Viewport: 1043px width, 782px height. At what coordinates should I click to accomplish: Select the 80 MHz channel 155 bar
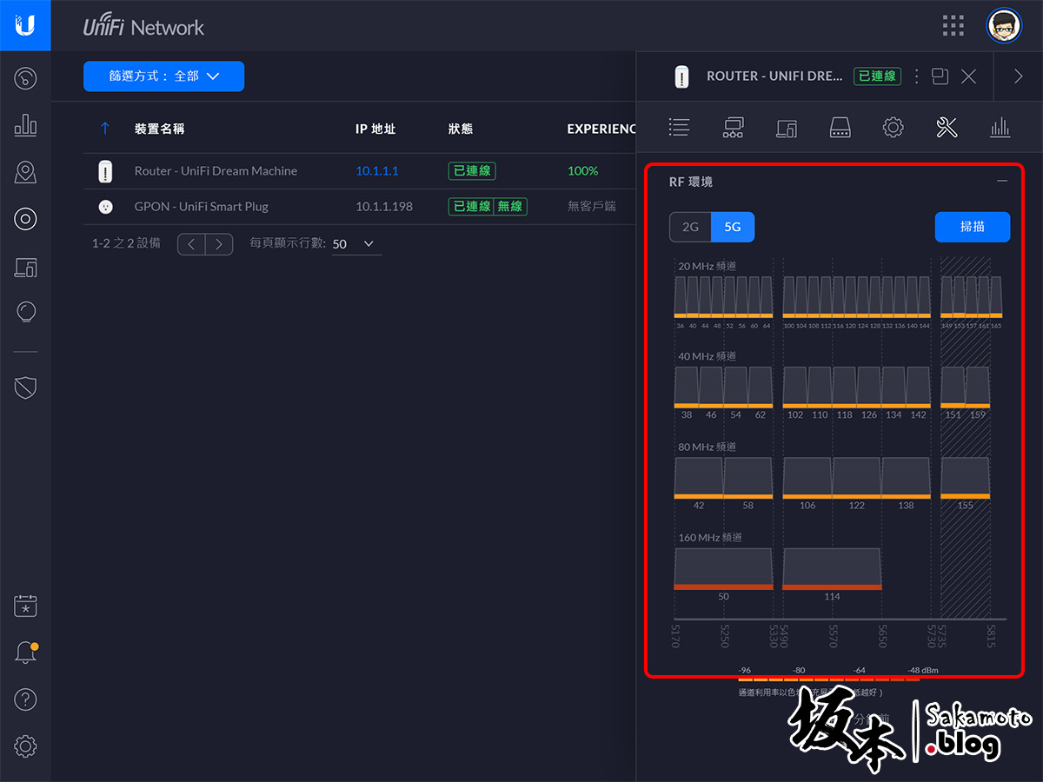[x=965, y=478]
